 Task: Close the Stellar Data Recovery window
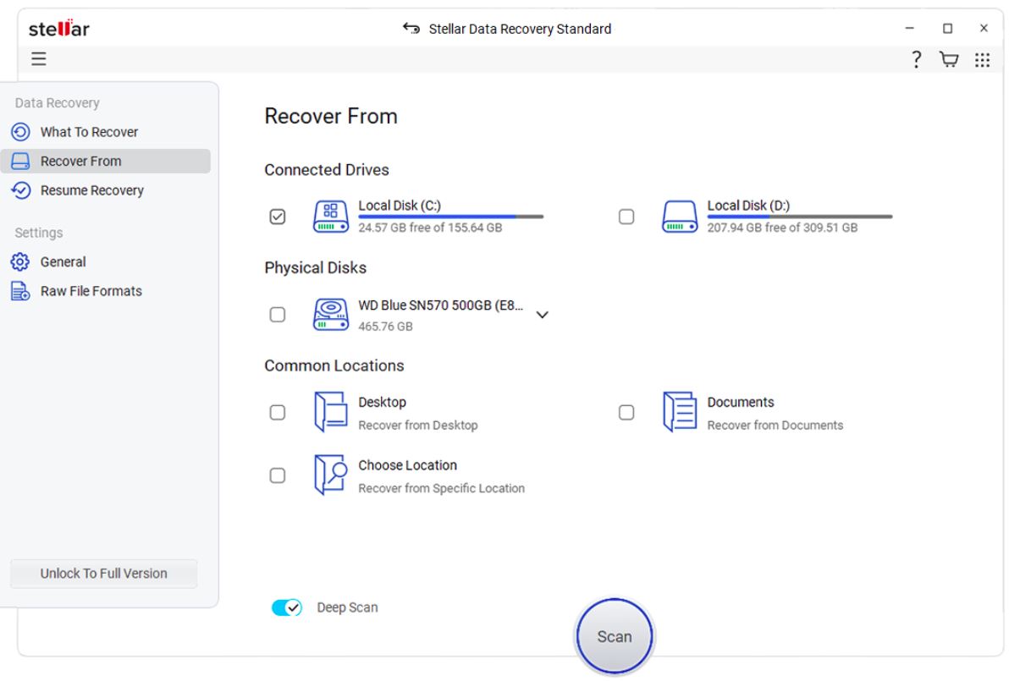[x=984, y=29]
